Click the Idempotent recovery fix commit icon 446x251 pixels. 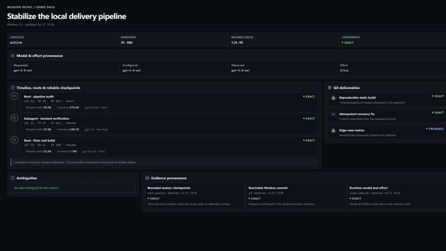tap(333, 114)
